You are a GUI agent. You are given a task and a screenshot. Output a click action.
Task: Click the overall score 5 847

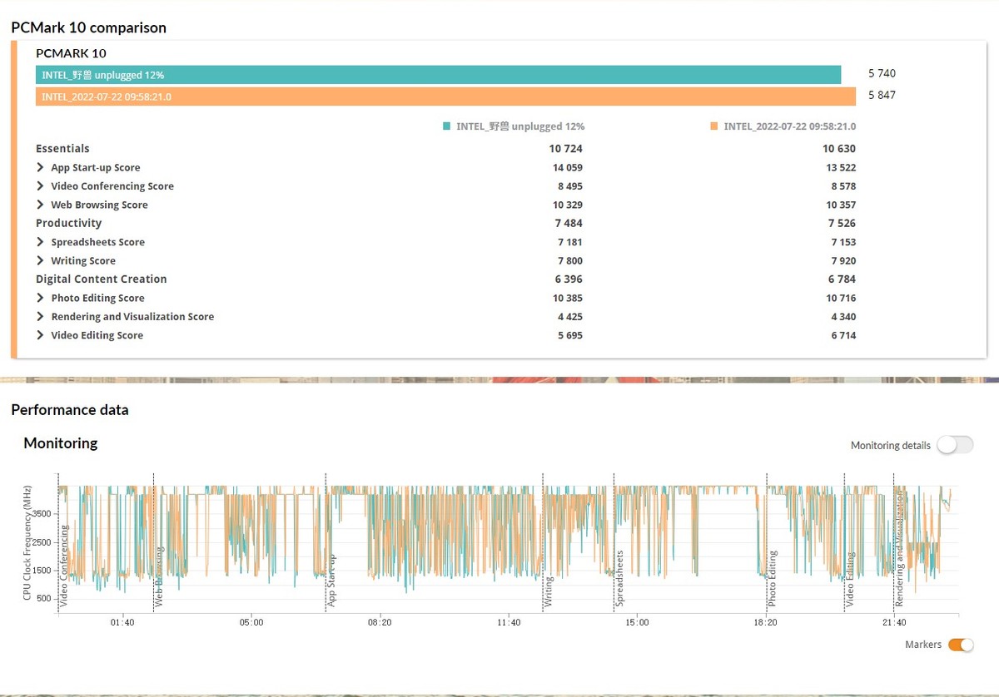[882, 95]
